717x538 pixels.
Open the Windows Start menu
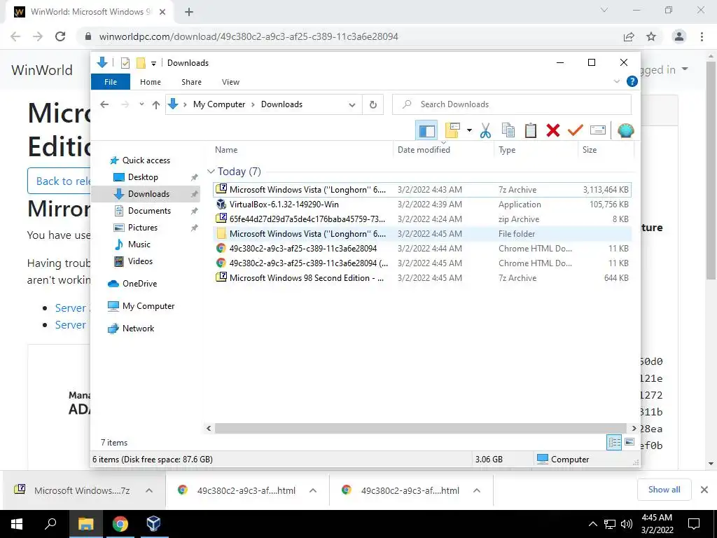(17, 524)
